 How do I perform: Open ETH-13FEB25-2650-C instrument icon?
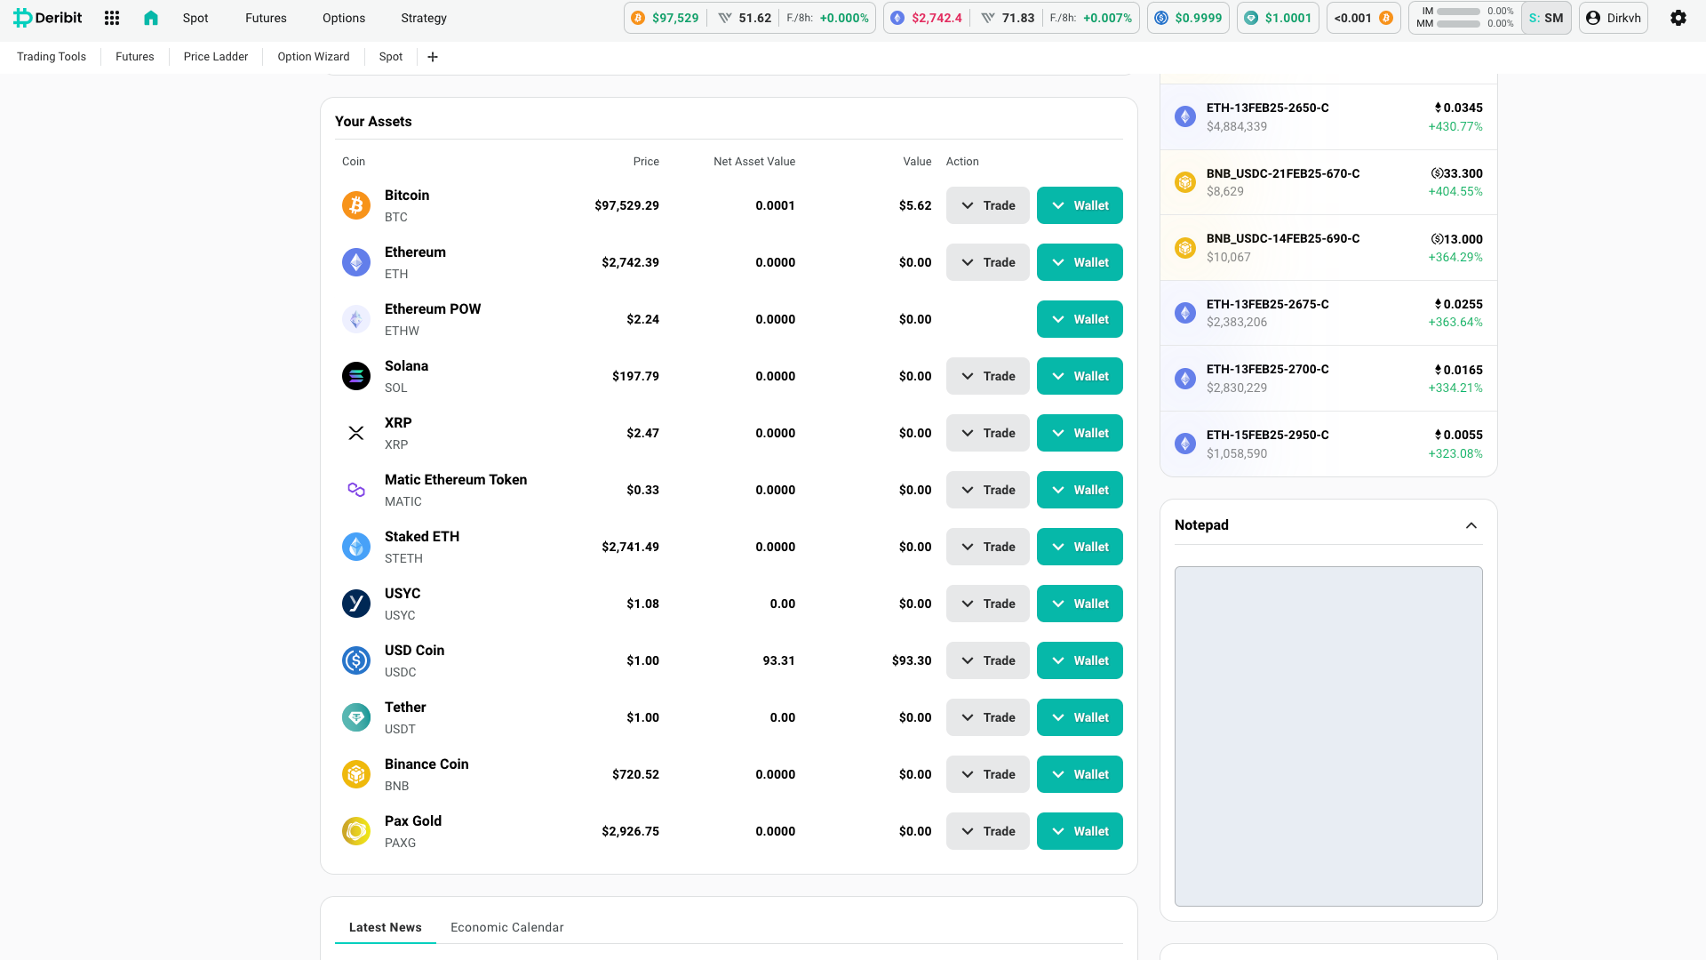pyautogui.click(x=1185, y=116)
